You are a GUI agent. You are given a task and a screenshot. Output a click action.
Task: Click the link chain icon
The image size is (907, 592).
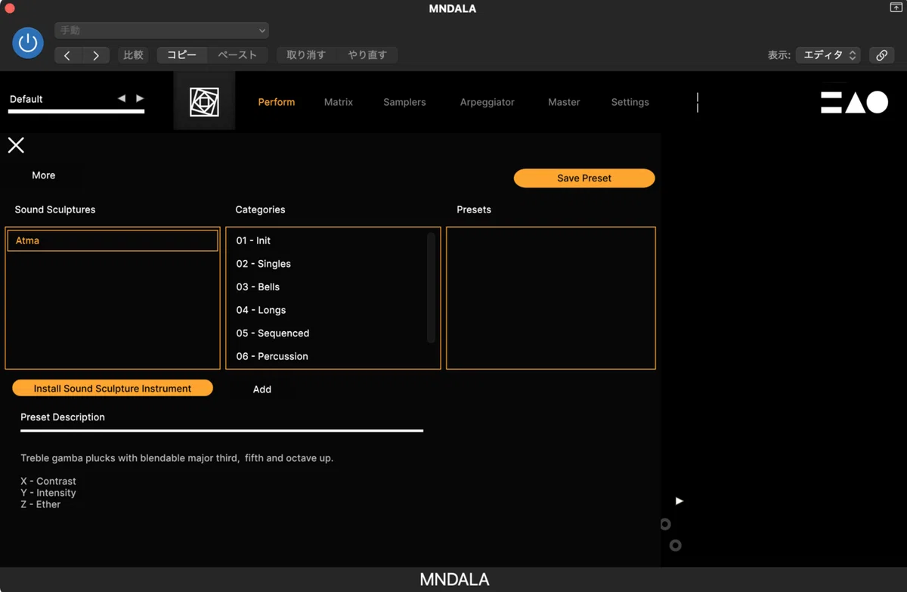[881, 55]
